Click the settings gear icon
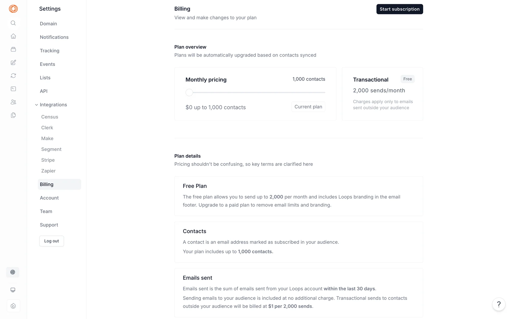Image resolution: width=511 pixels, height=319 pixels. (x=13, y=272)
